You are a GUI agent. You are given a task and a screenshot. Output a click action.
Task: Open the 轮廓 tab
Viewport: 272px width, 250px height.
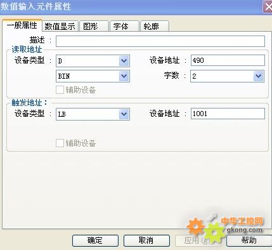click(x=155, y=27)
